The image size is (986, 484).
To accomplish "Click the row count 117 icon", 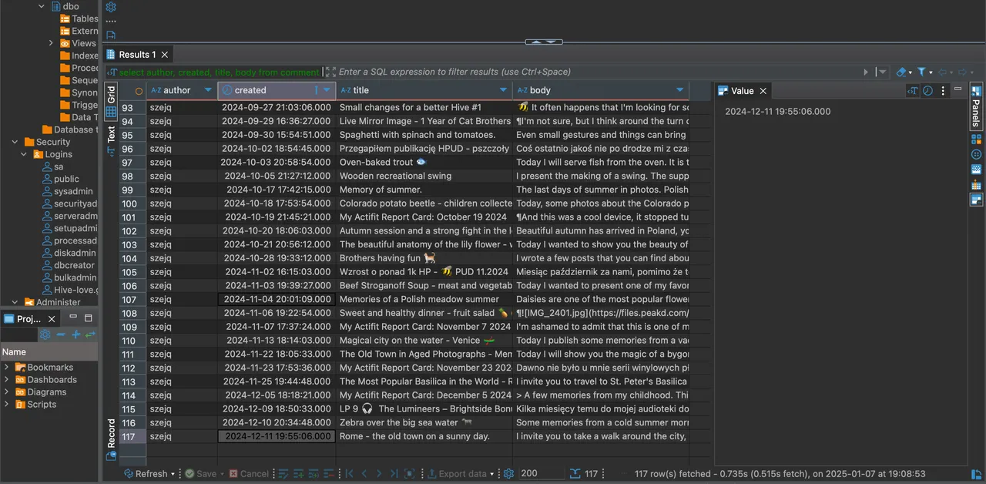I will 575,474.
